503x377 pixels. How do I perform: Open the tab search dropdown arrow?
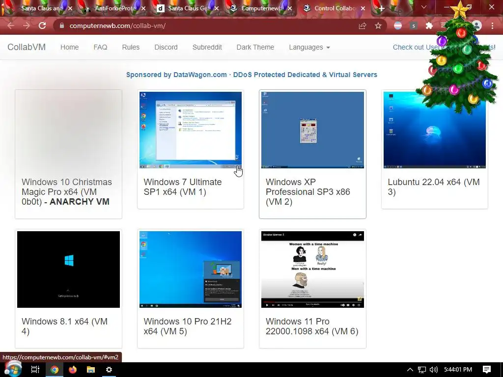(x=424, y=7)
